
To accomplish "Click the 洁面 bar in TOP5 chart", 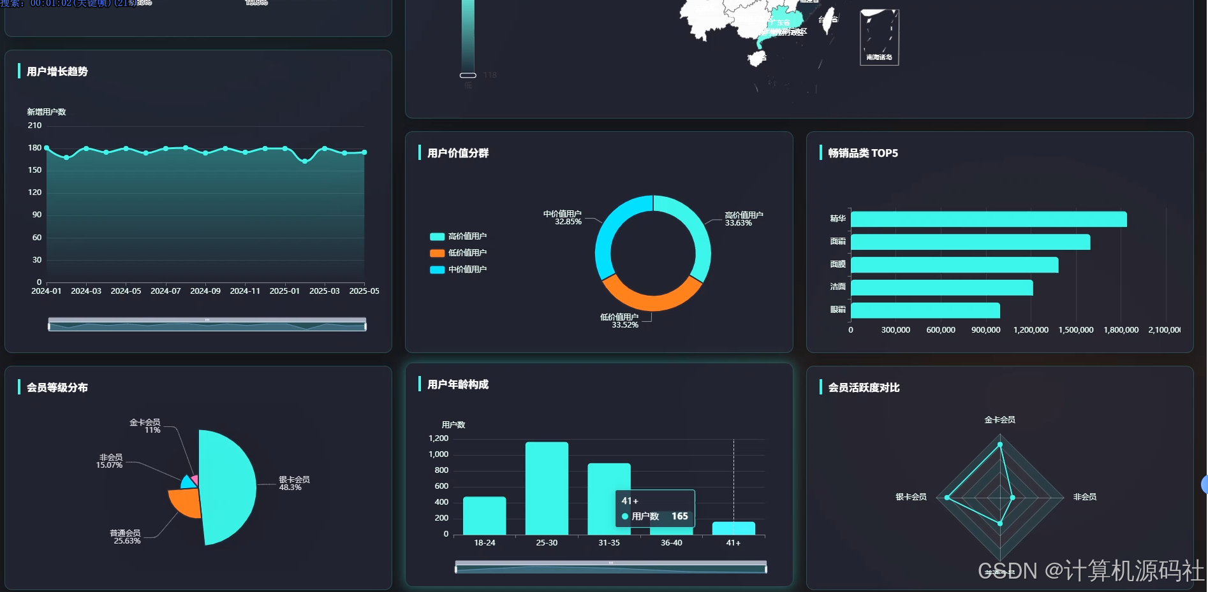I will tap(941, 288).
